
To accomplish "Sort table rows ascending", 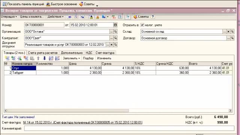I will [x=51, y=58].
